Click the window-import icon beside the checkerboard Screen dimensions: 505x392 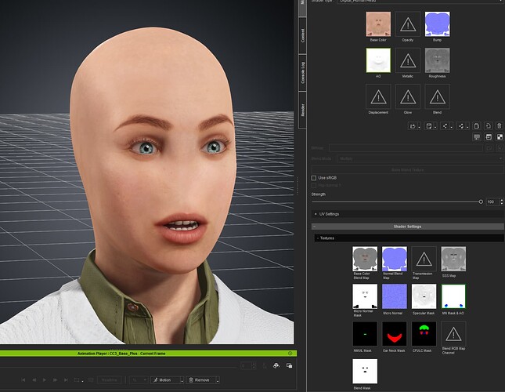click(x=489, y=137)
